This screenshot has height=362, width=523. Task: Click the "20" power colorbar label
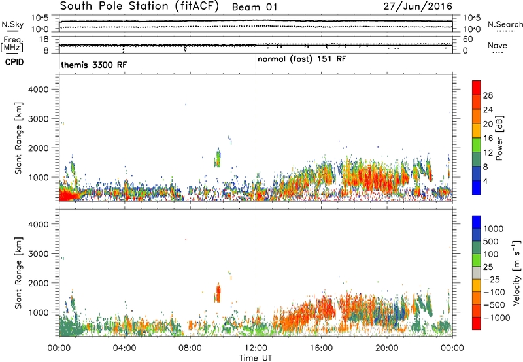click(x=488, y=124)
